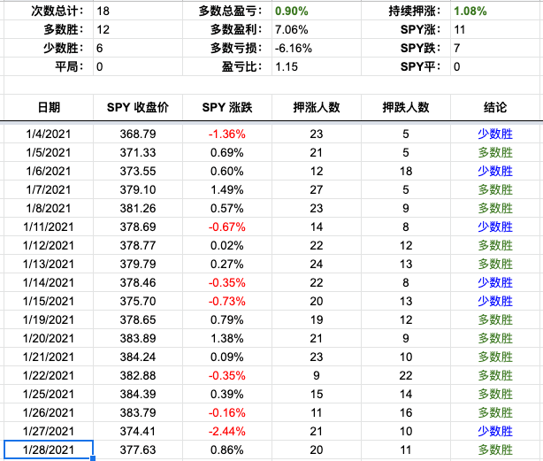
Task: Select closing price 382.88
Action: click(x=138, y=375)
